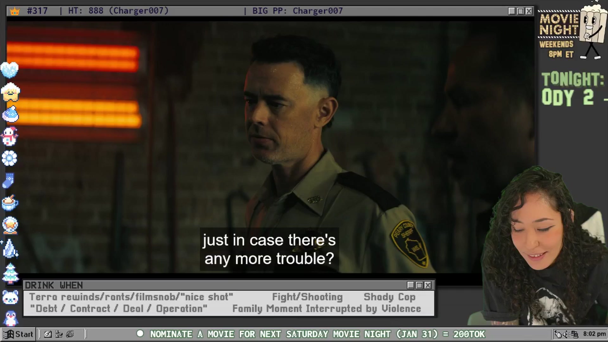Click the mouse tray icon

click(x=558, y=334)
